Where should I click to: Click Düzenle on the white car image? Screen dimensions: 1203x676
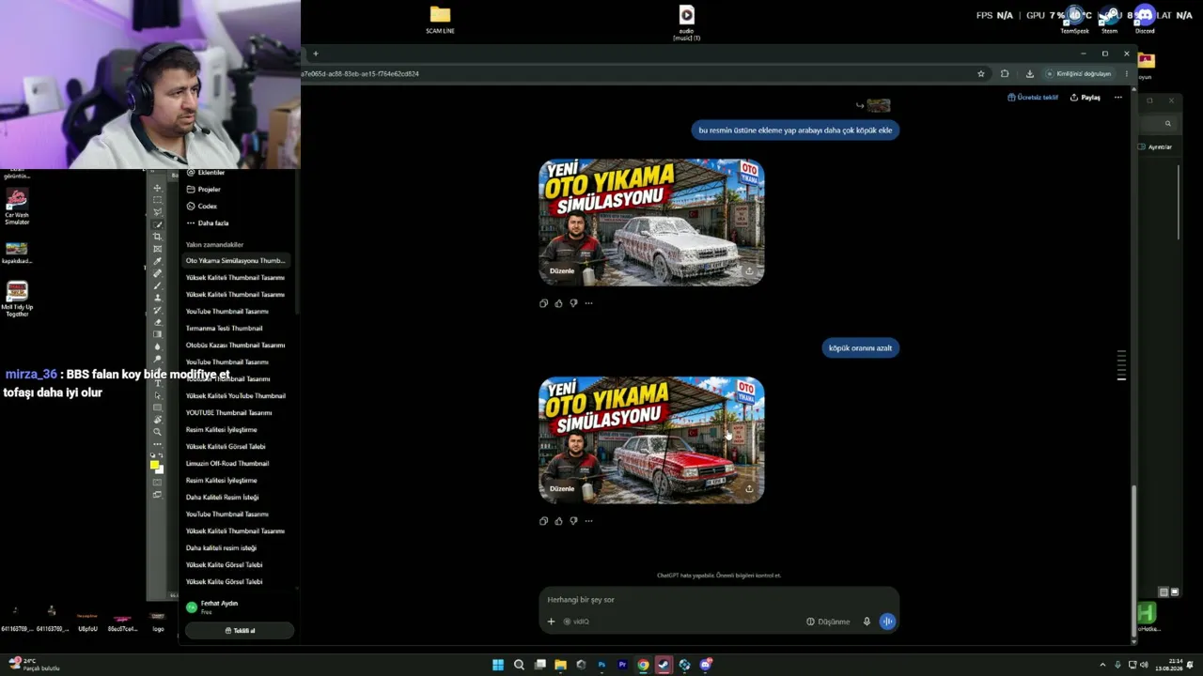coord(562,270)
